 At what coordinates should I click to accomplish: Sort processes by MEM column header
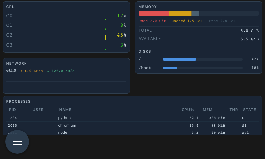208,110
